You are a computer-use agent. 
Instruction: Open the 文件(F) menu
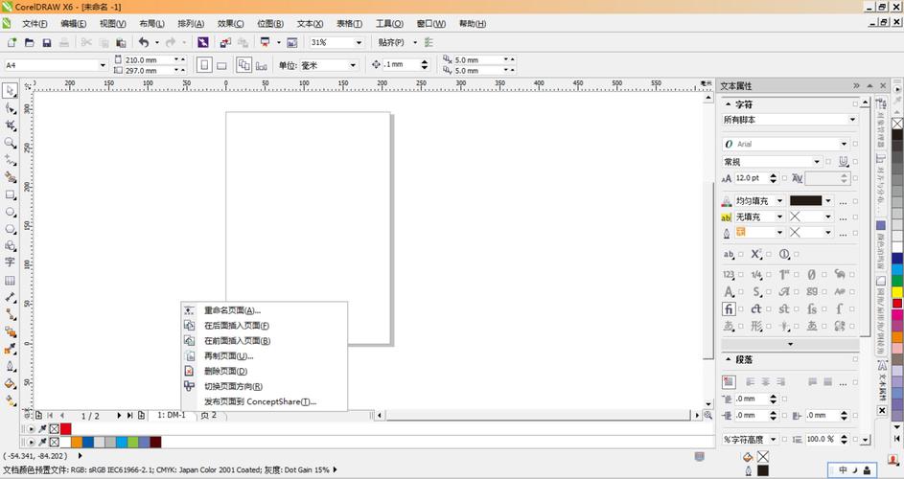point(35,24)
